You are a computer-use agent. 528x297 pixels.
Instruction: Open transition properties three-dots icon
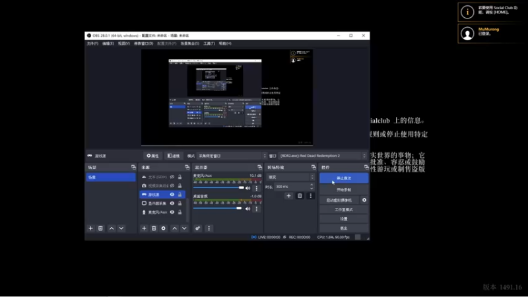coord(310,195)
